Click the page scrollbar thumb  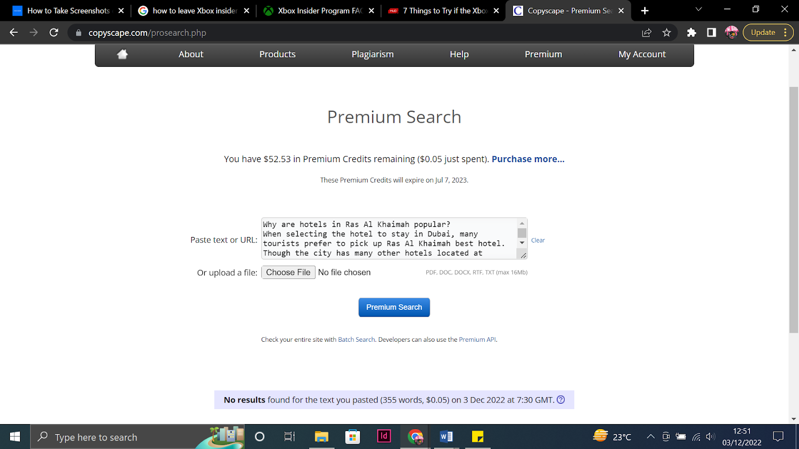pos(794,210)
